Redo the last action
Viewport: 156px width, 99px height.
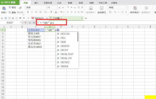[24, 18]
